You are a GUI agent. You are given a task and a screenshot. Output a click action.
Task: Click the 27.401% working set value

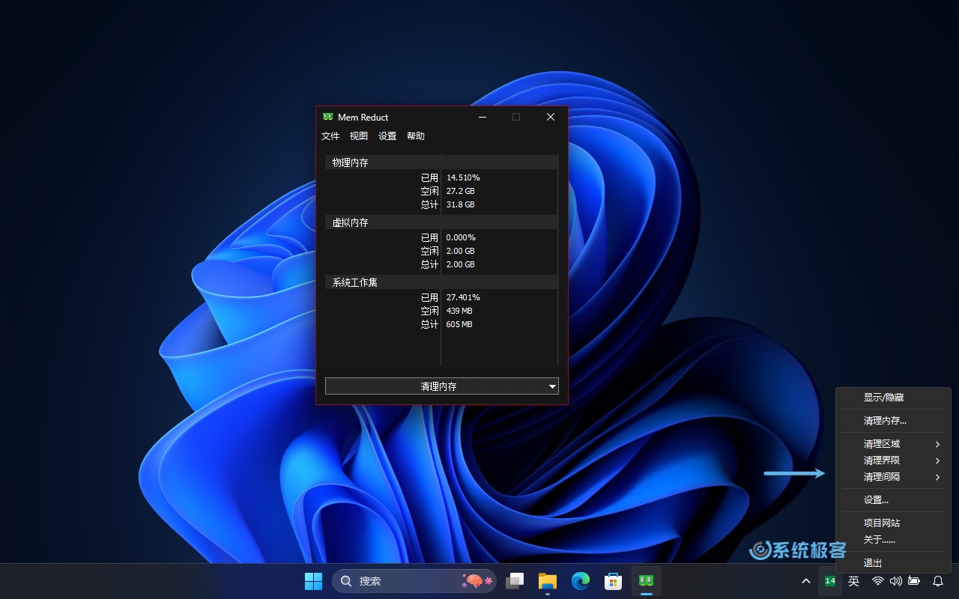(x=463, y=297)
